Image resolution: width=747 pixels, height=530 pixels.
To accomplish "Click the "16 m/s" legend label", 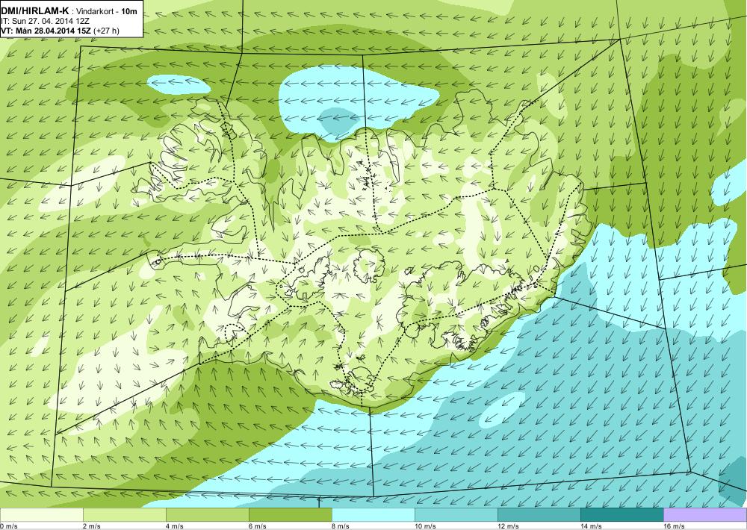I will click(x=674, y=526).
